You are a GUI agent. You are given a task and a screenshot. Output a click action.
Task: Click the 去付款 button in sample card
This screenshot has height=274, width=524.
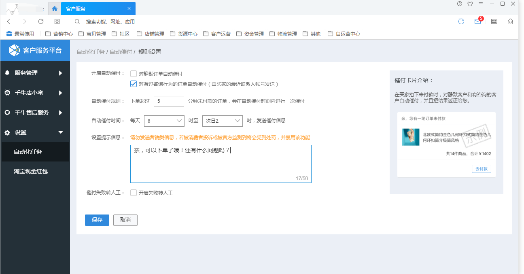coord(481,169)
